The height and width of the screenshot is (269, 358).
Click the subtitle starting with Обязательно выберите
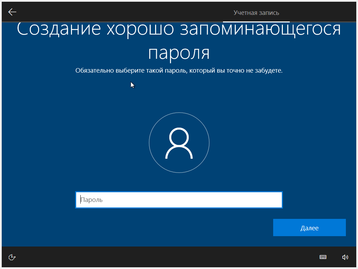click(x=179, y=71)
